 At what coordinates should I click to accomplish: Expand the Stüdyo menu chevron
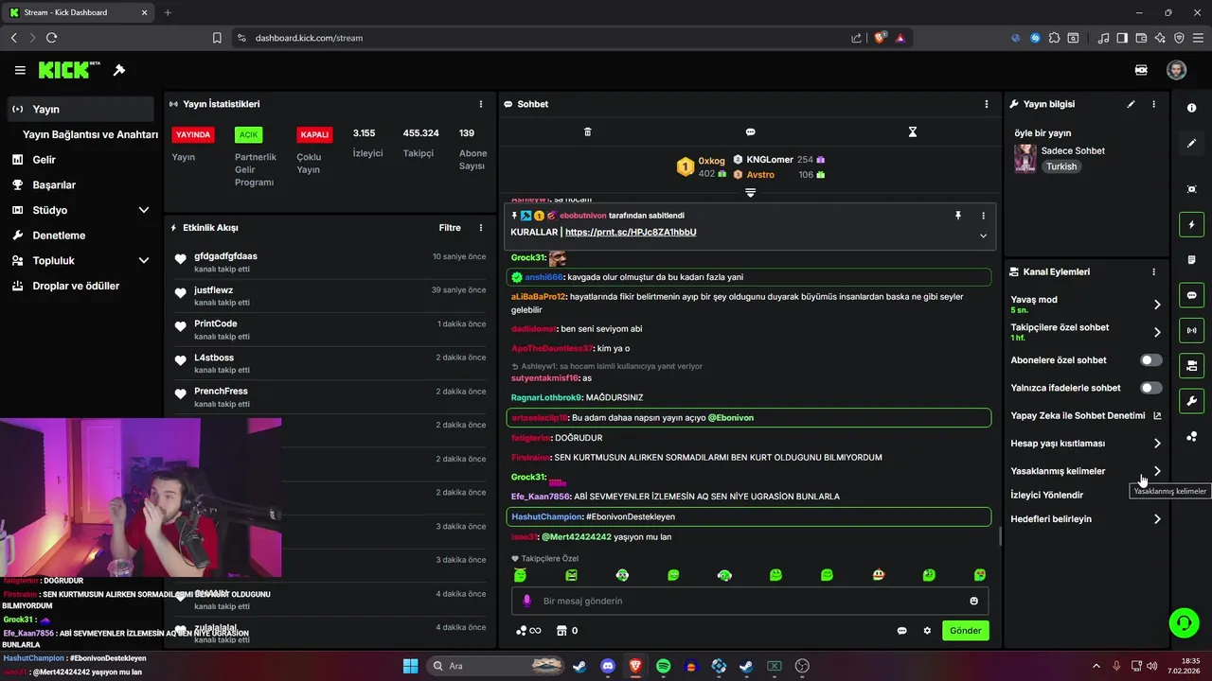point(144,210)
